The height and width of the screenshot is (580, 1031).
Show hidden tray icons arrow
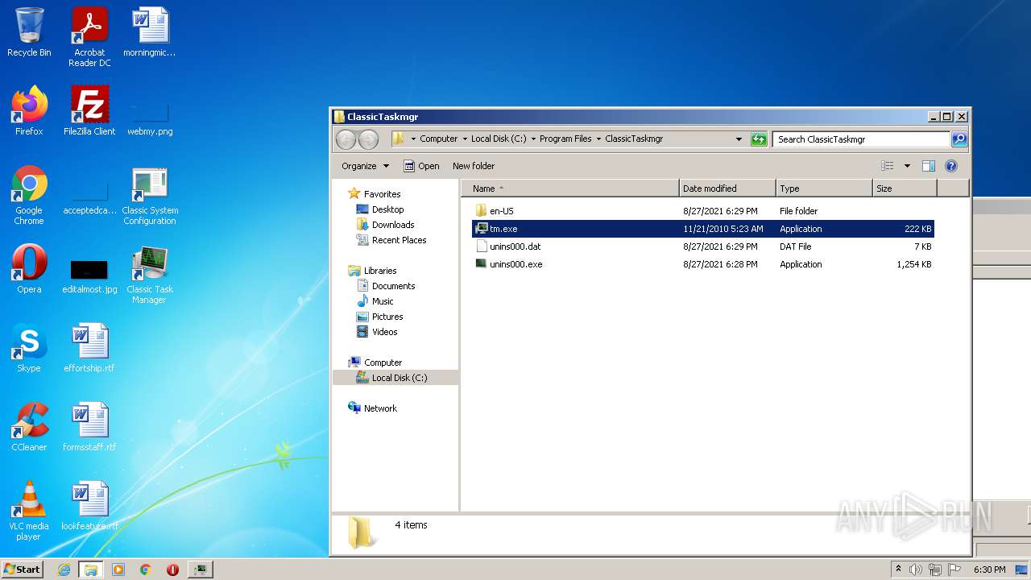coord(899,570)
